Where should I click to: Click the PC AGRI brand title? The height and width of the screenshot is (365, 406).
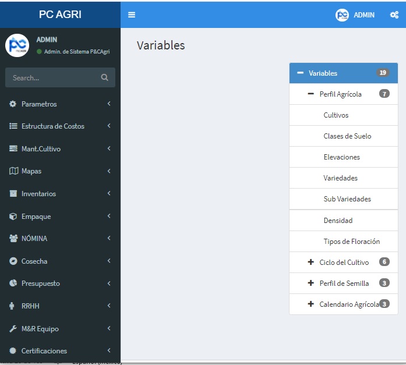[60, 15]
